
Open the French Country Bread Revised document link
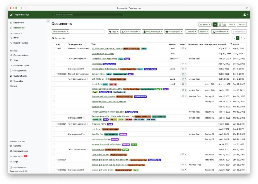pyautogui.click(x=108, y=112)
